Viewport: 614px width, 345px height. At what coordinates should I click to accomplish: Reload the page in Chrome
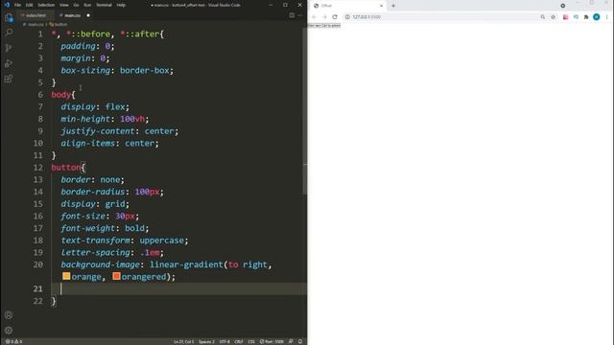[x=335, y=17]
